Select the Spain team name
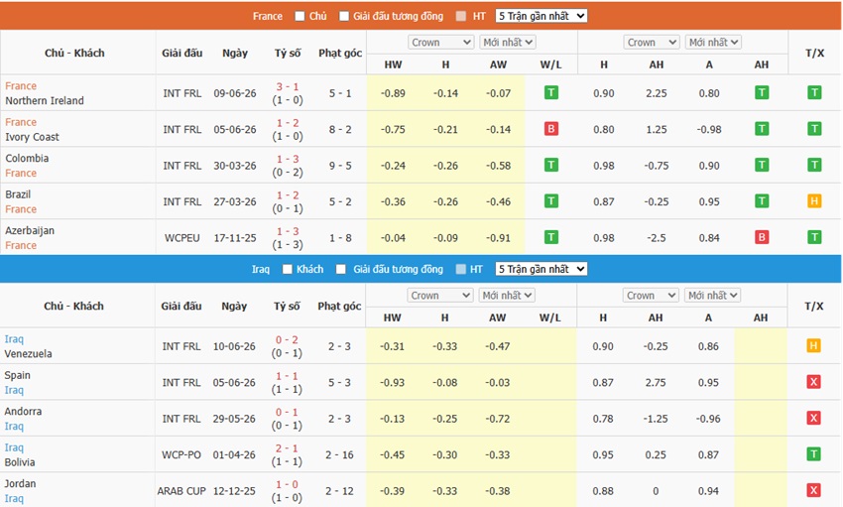Screen dimensions: 843x507 tap(17, 375)
